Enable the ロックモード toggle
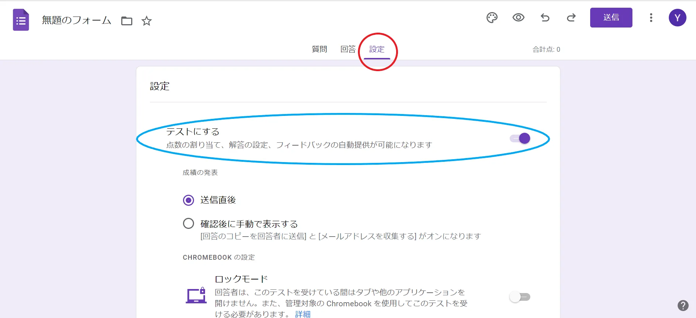The width and height of the screenshot is (696, 318). pyautogui.click(x=520, y=297)
